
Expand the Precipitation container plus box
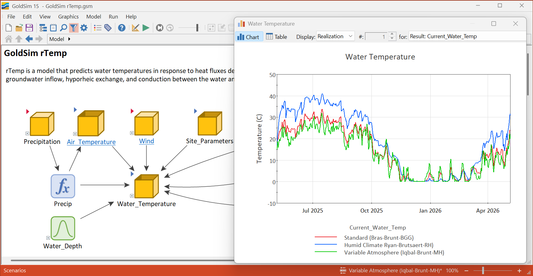[27, 133]
